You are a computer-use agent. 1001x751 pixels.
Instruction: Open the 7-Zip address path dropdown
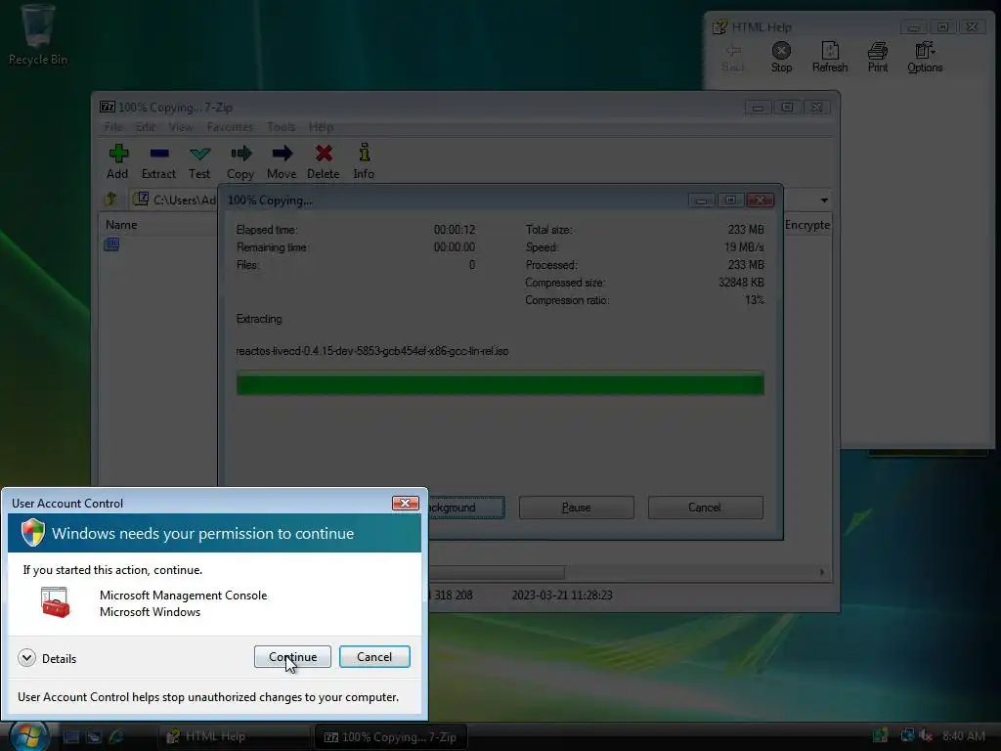click(x=824, y=199)
